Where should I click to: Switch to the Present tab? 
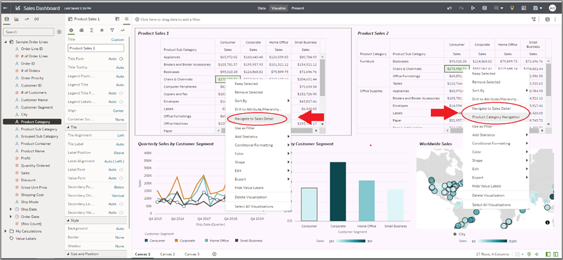(298, 8)
